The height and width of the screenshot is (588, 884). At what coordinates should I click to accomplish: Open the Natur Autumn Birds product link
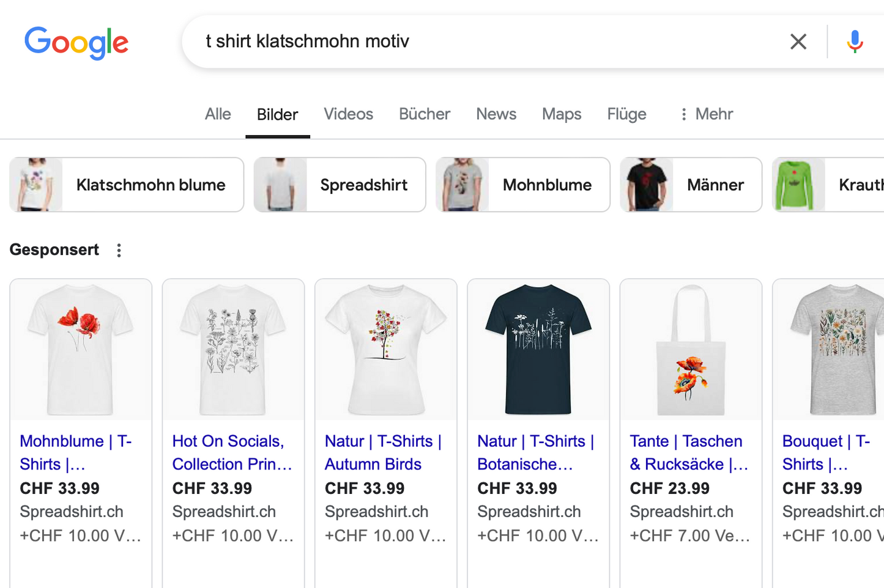[x=383, y=452]
